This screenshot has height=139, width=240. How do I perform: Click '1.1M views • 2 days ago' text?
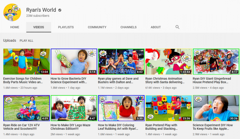pyautogui.click(x=113, y=88)
